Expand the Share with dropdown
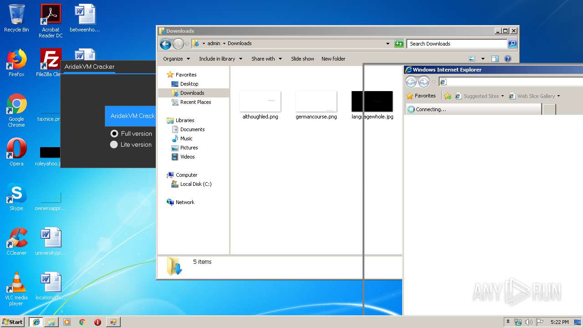Screen dimensions: 583x328 point(266,59)
